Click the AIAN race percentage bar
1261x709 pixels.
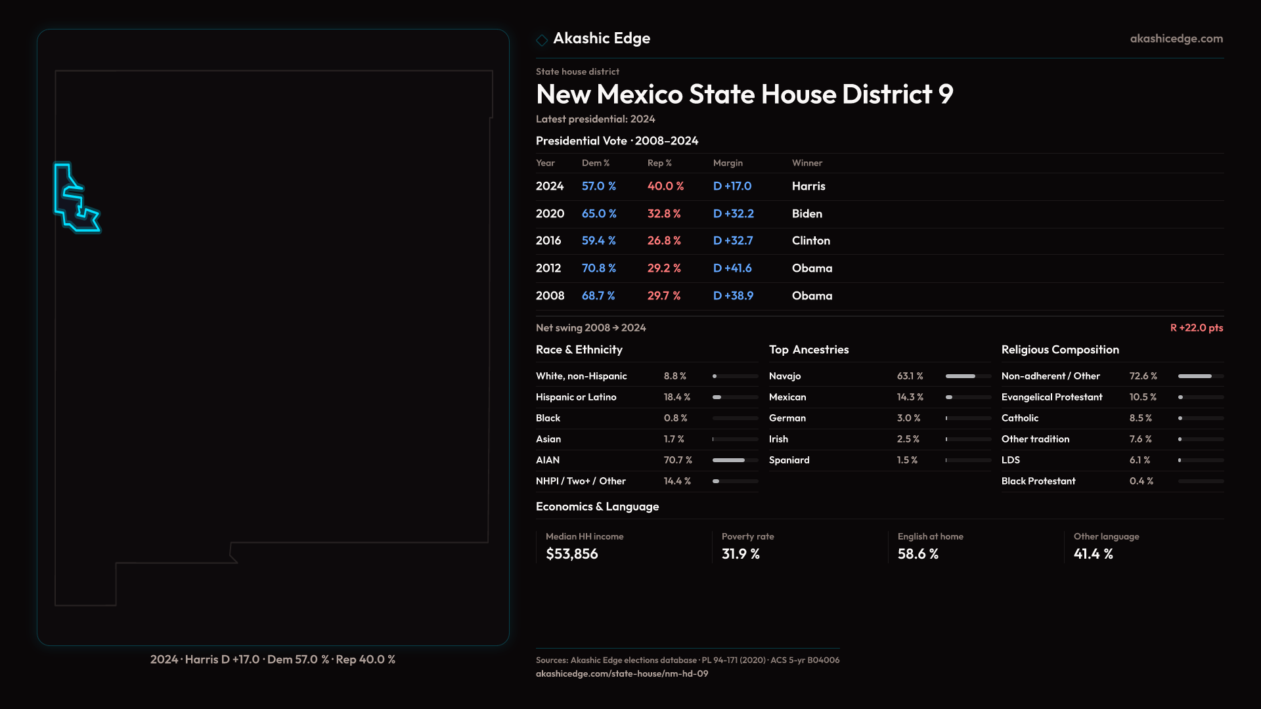click(x=734, y=460)
